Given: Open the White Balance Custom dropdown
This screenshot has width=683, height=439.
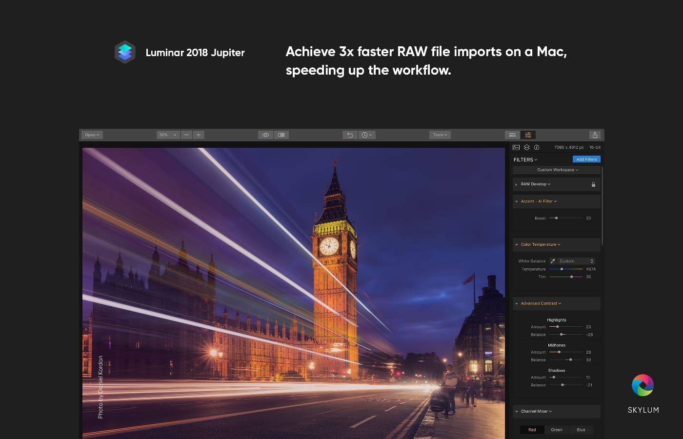Looking at the screenshot, I should pos(576,261).
